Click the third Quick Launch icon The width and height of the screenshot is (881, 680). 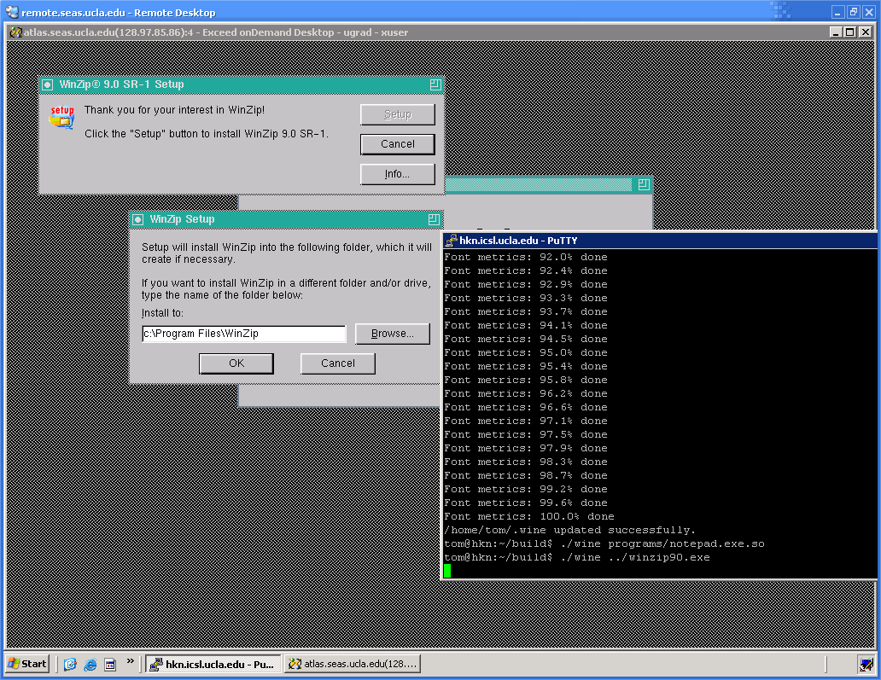[109, 664]
